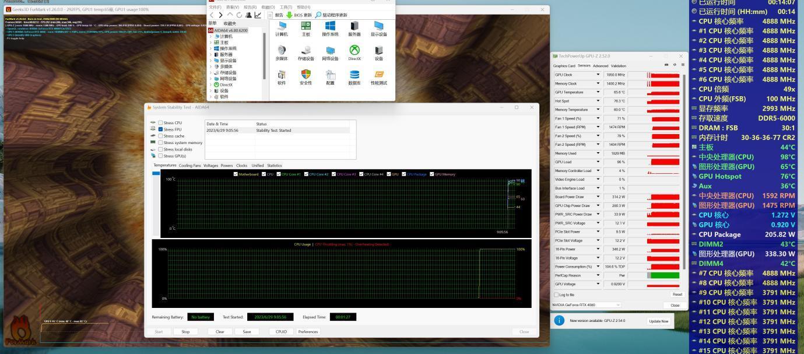This screenshot has width=804, height=354.
Task: Click Update Now in GPU-Z notification
Action: 658,321
